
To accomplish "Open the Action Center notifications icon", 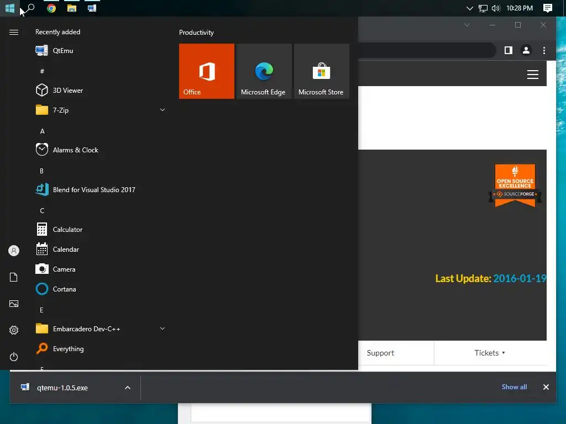I will click(x=547, y=8).
